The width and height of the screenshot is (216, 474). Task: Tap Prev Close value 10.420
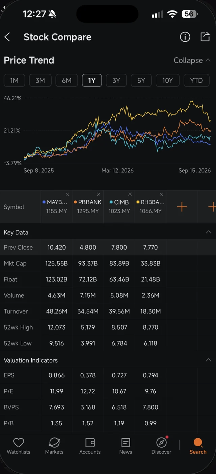[56, 247]
